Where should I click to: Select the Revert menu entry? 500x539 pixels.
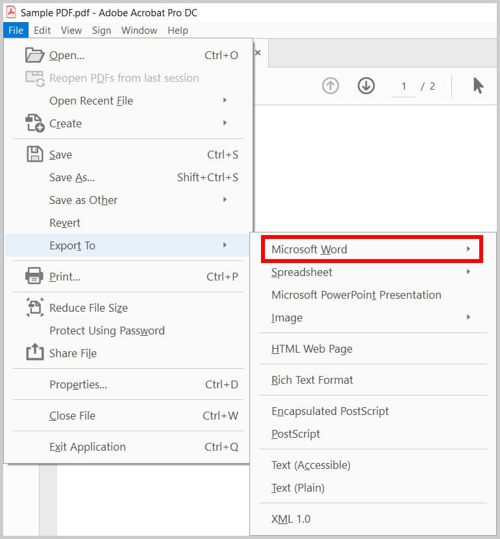[x=127, y=223]
